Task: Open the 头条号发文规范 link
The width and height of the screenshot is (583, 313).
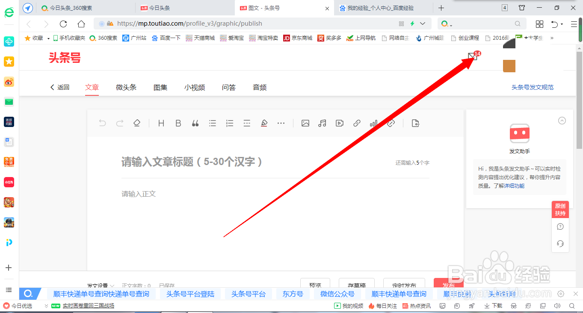Action: point(532,87)
